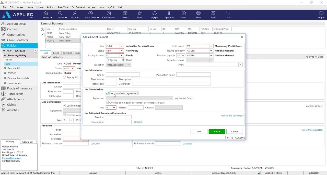Open the Areas menu

tap(20, 7)
